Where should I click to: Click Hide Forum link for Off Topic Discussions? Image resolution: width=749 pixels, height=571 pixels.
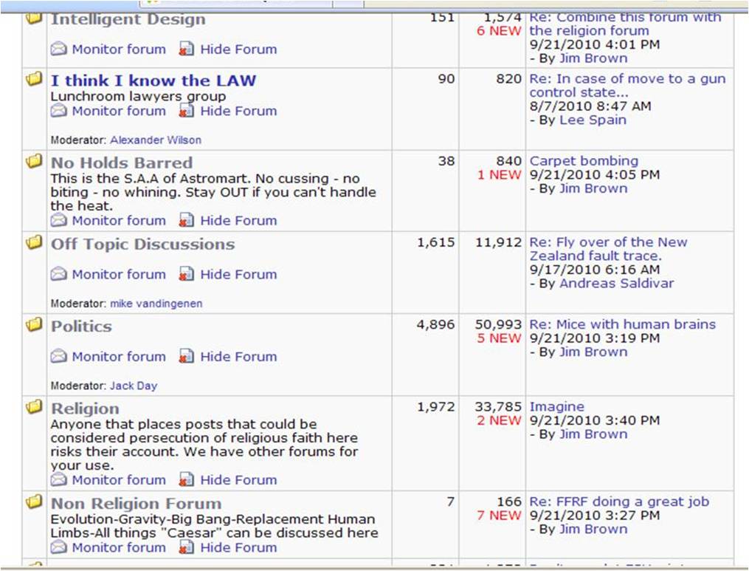[238, 275]
